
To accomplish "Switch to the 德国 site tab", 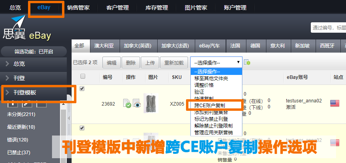I will [x=256, y=46].
